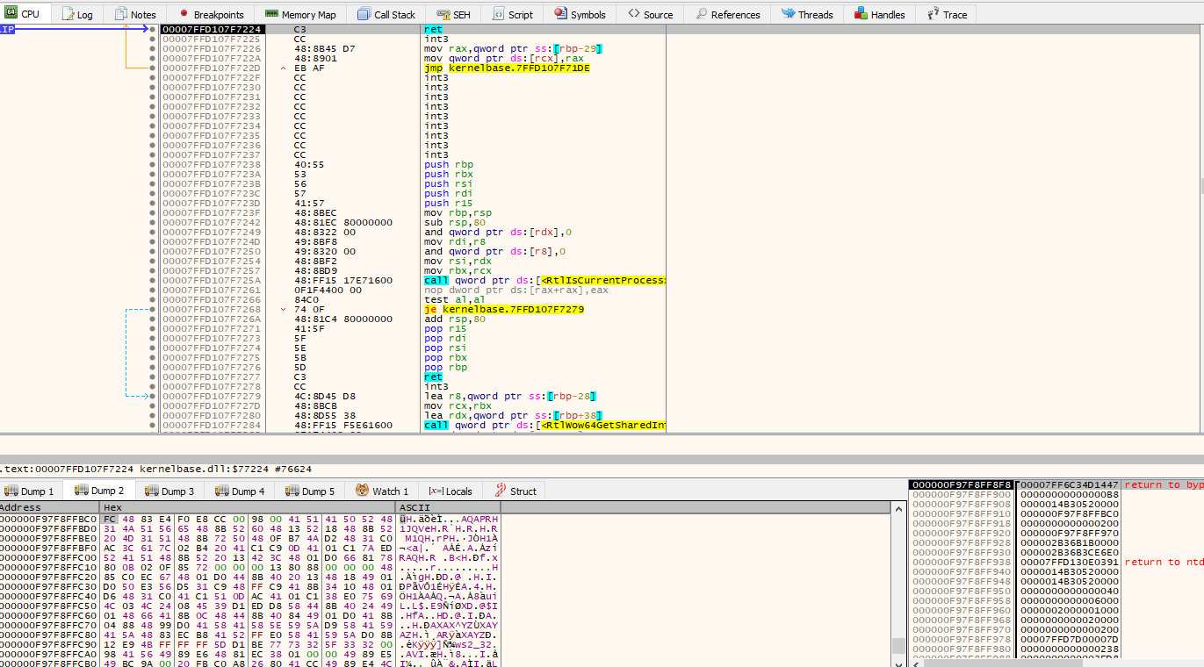Toggle breakpoint dot at address 00007FFD107F7226

click(153, 49)
